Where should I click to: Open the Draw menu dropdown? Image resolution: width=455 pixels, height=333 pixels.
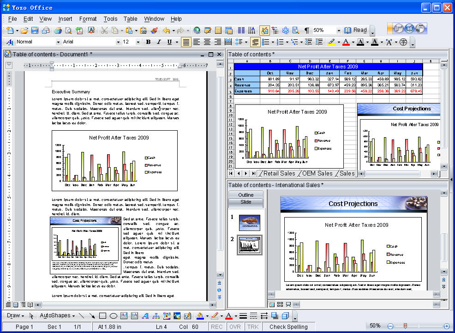pos(15,315)
